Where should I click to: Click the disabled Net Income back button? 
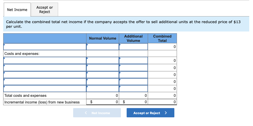coord(97,113)
